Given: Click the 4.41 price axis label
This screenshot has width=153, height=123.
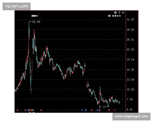Looking at the screenshot, I should point(130,109).
